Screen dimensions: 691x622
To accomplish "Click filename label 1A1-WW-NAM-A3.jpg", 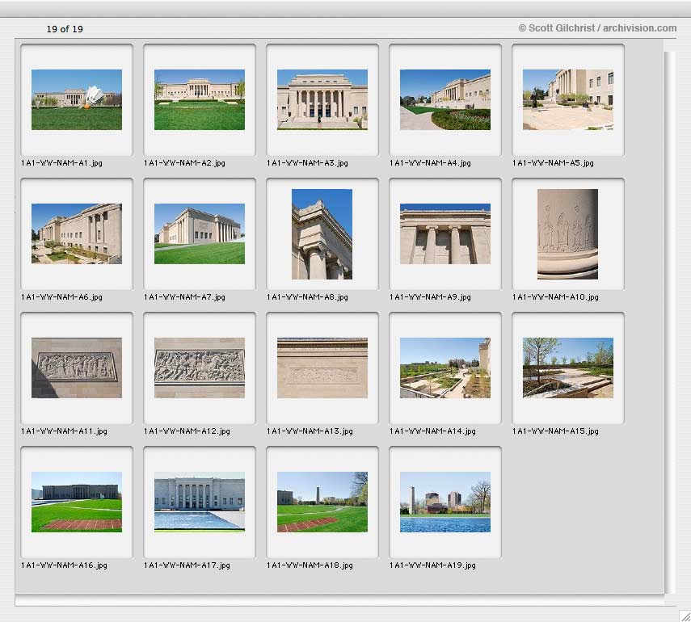I will [x=308, y=163].
